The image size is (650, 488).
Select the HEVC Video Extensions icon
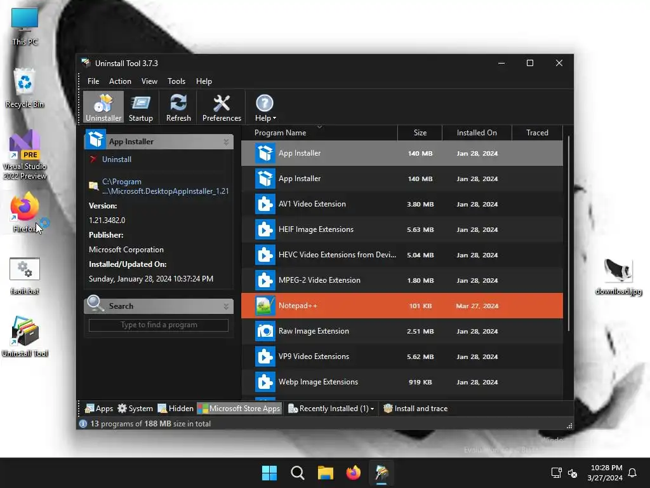265,255
